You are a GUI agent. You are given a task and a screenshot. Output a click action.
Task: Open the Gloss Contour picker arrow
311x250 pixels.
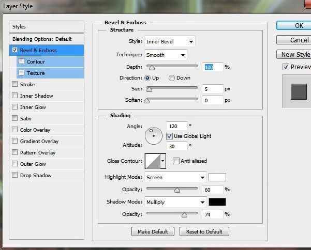[x=164, y=161]
